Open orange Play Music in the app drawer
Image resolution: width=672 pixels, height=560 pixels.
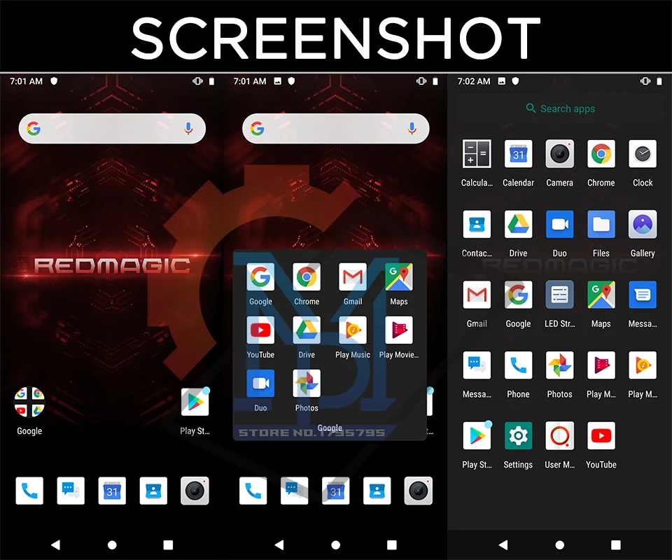643,365
